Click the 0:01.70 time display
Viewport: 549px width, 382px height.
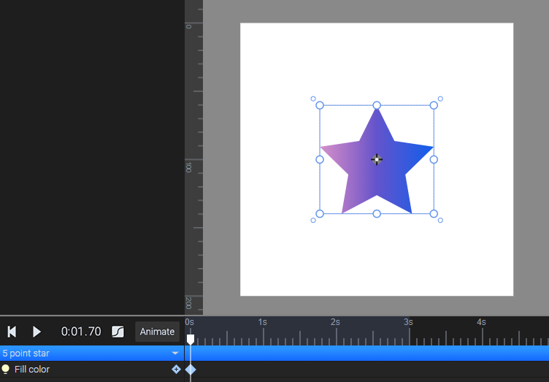click(x=81, y=332)
